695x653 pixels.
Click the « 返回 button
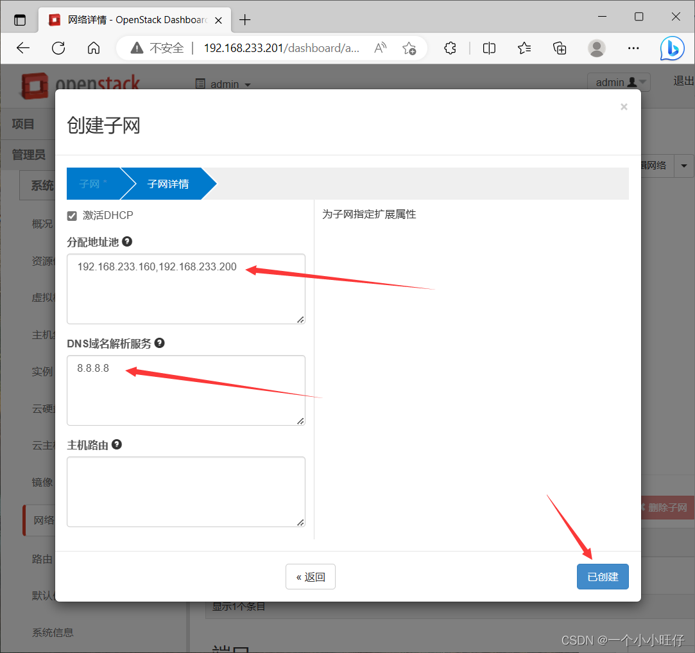311,577
